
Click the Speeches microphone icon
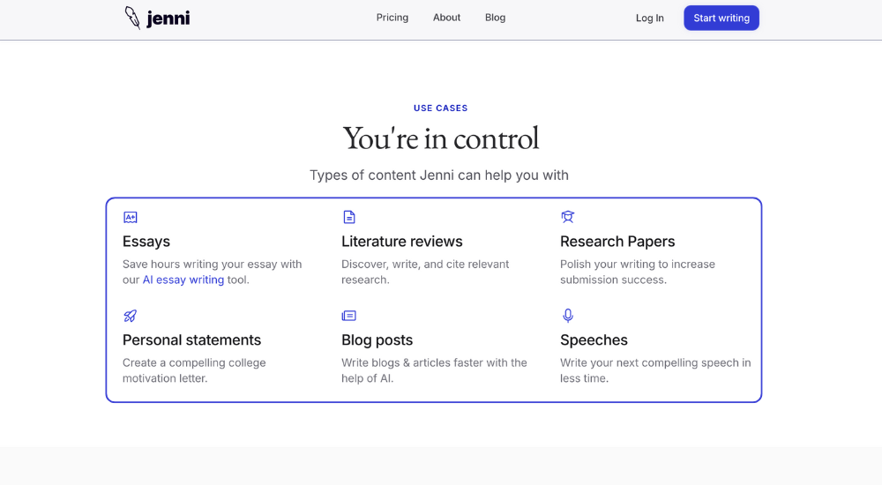point(567,316)
